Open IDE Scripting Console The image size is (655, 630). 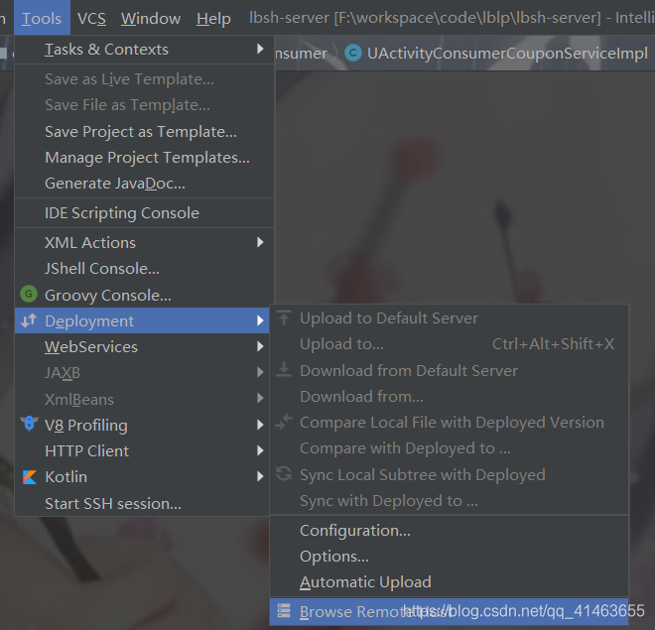144,213
